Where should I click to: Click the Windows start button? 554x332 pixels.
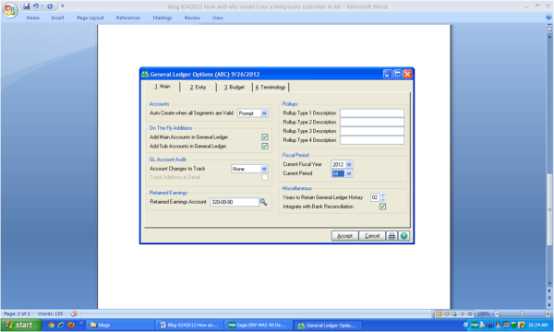click(21, 325)
